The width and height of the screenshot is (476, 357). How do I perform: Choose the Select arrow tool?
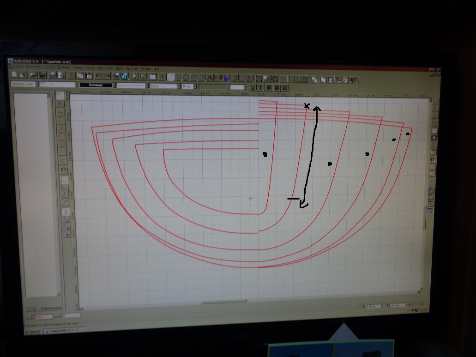click(134, 76)
